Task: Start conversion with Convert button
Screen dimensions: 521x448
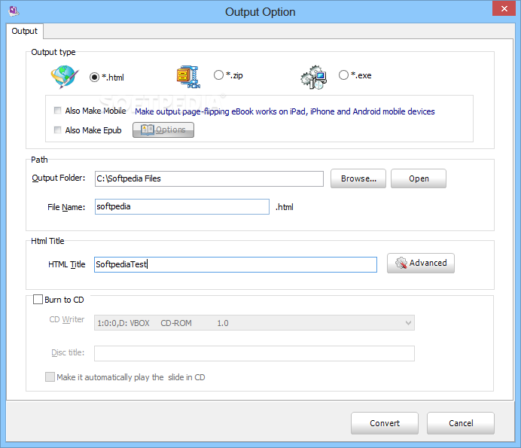Action: pyautogui.click(x=385, y=423)
